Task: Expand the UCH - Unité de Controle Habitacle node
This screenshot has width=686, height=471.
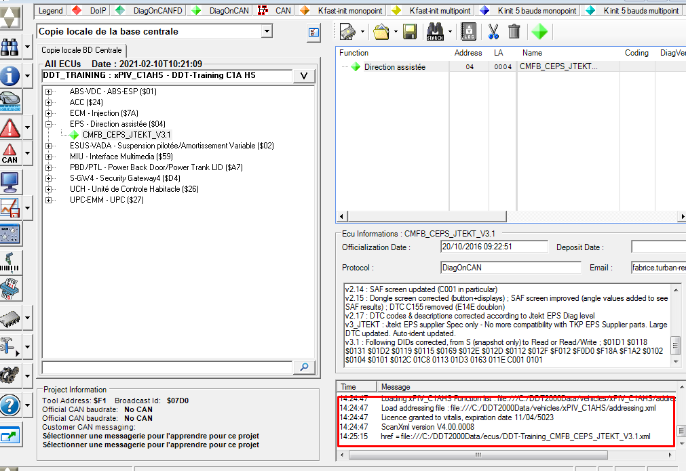Action: pos(49,189)
